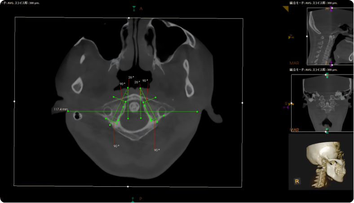Click the bottom-center handle of the axial frame

[x=128, y=186]
